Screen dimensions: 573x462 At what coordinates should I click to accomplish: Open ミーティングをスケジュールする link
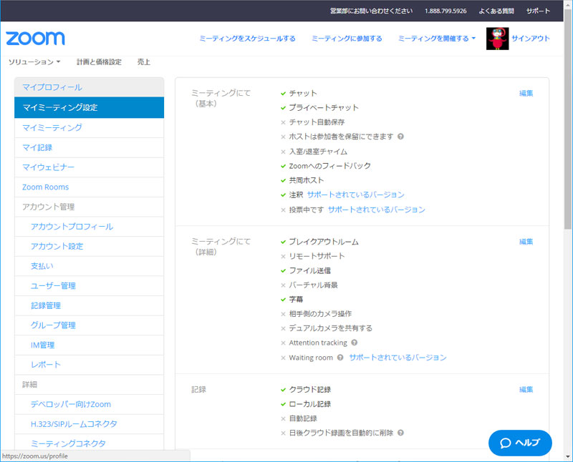pos(247,39)
